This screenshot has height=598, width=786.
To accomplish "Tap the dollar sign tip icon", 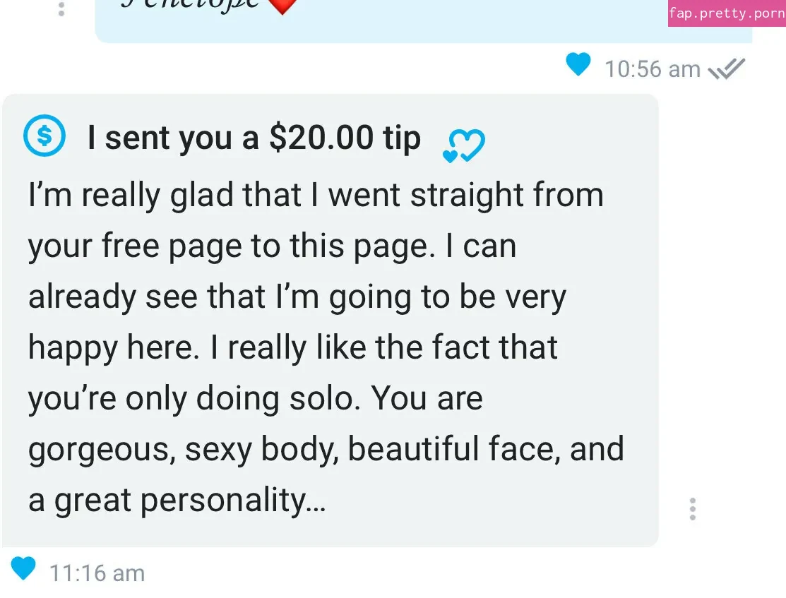I will click(44, 136).
